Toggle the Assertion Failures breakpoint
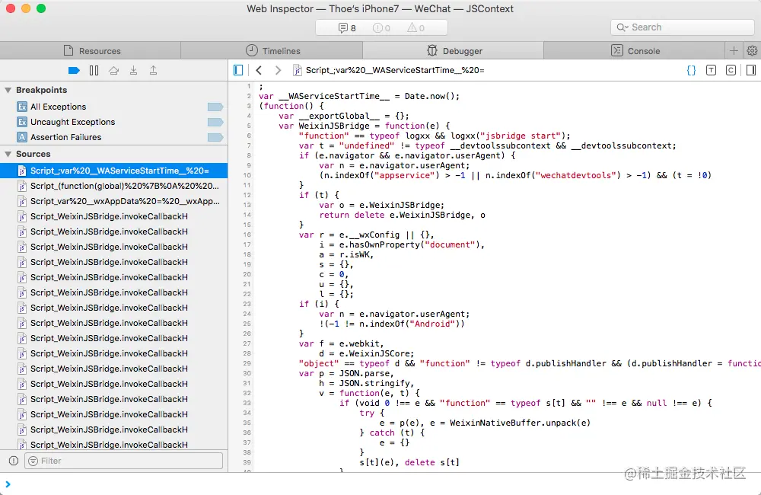The height and width of the screenshot is (495, 761). point(215,137)
